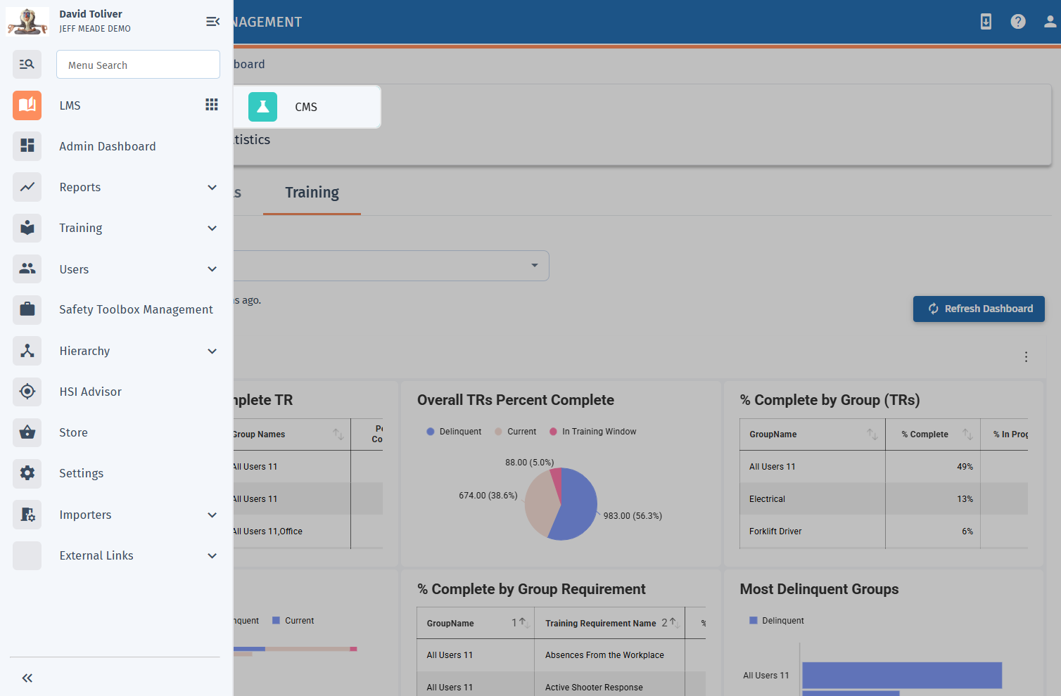Click the menu search filter icon
This screenshot has width=1061, height=696.
coord(27,65)
